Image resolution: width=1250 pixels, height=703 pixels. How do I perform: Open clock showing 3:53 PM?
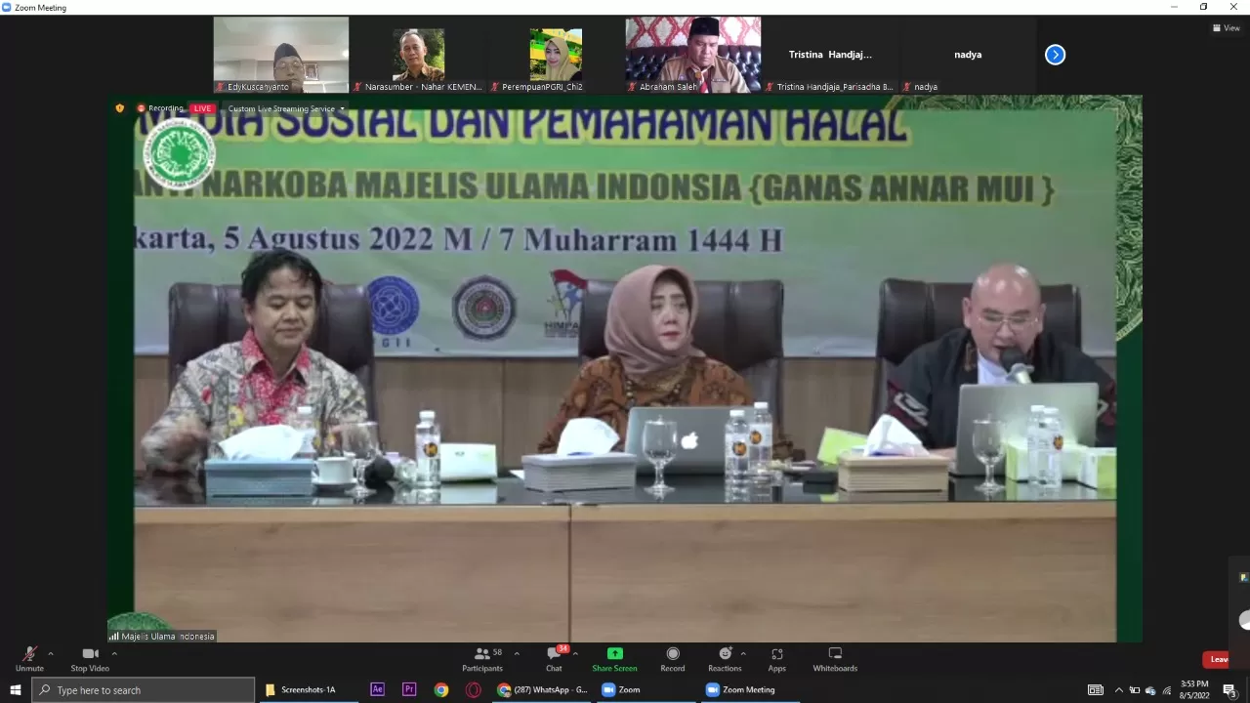(1193, 689)
